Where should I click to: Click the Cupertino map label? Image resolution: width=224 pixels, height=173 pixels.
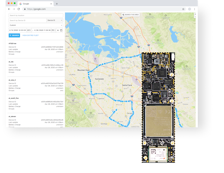(x=101, y=99)
